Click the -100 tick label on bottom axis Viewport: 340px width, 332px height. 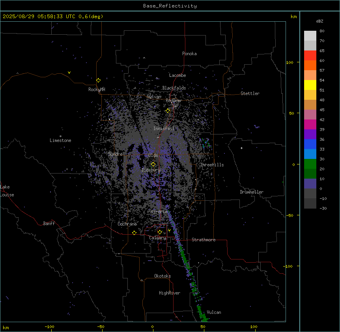pos(49,326)
